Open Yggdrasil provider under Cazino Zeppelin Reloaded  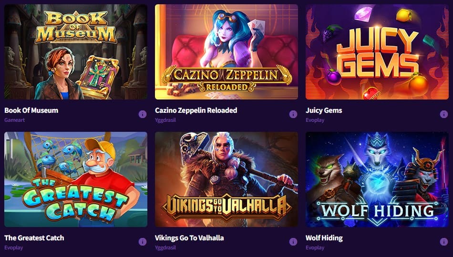[165, 120]
